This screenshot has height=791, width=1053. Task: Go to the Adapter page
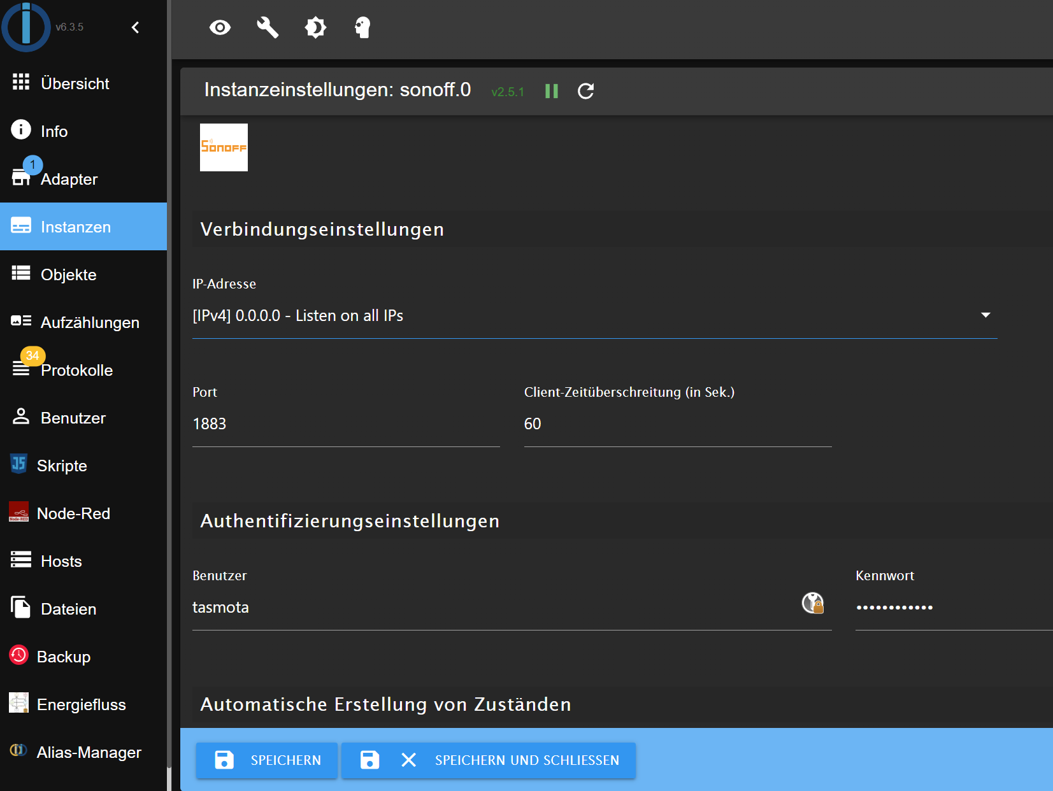click(x=83, y=179)
